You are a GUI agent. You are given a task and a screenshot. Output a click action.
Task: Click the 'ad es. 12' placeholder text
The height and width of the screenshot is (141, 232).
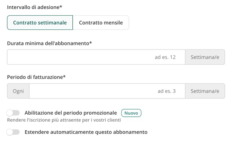point(165,57)
